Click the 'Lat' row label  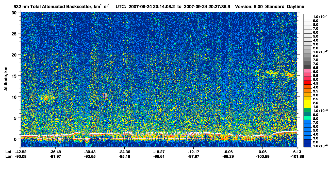coord(8,152)
